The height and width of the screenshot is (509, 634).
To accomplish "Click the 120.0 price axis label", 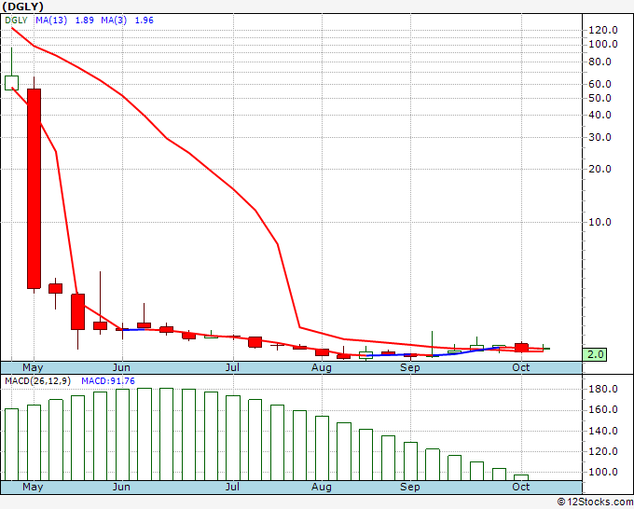I will point(603,30).
